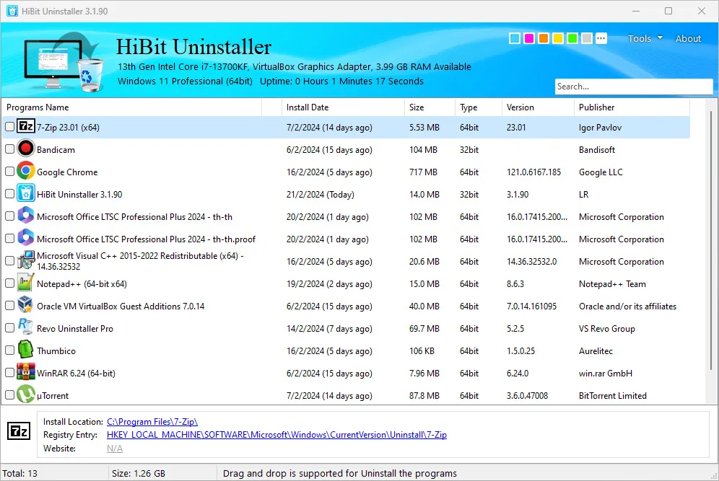This screenshot has width=719, height=481.
Task: Select the yellow theme swatch
Action: (557, 38)
